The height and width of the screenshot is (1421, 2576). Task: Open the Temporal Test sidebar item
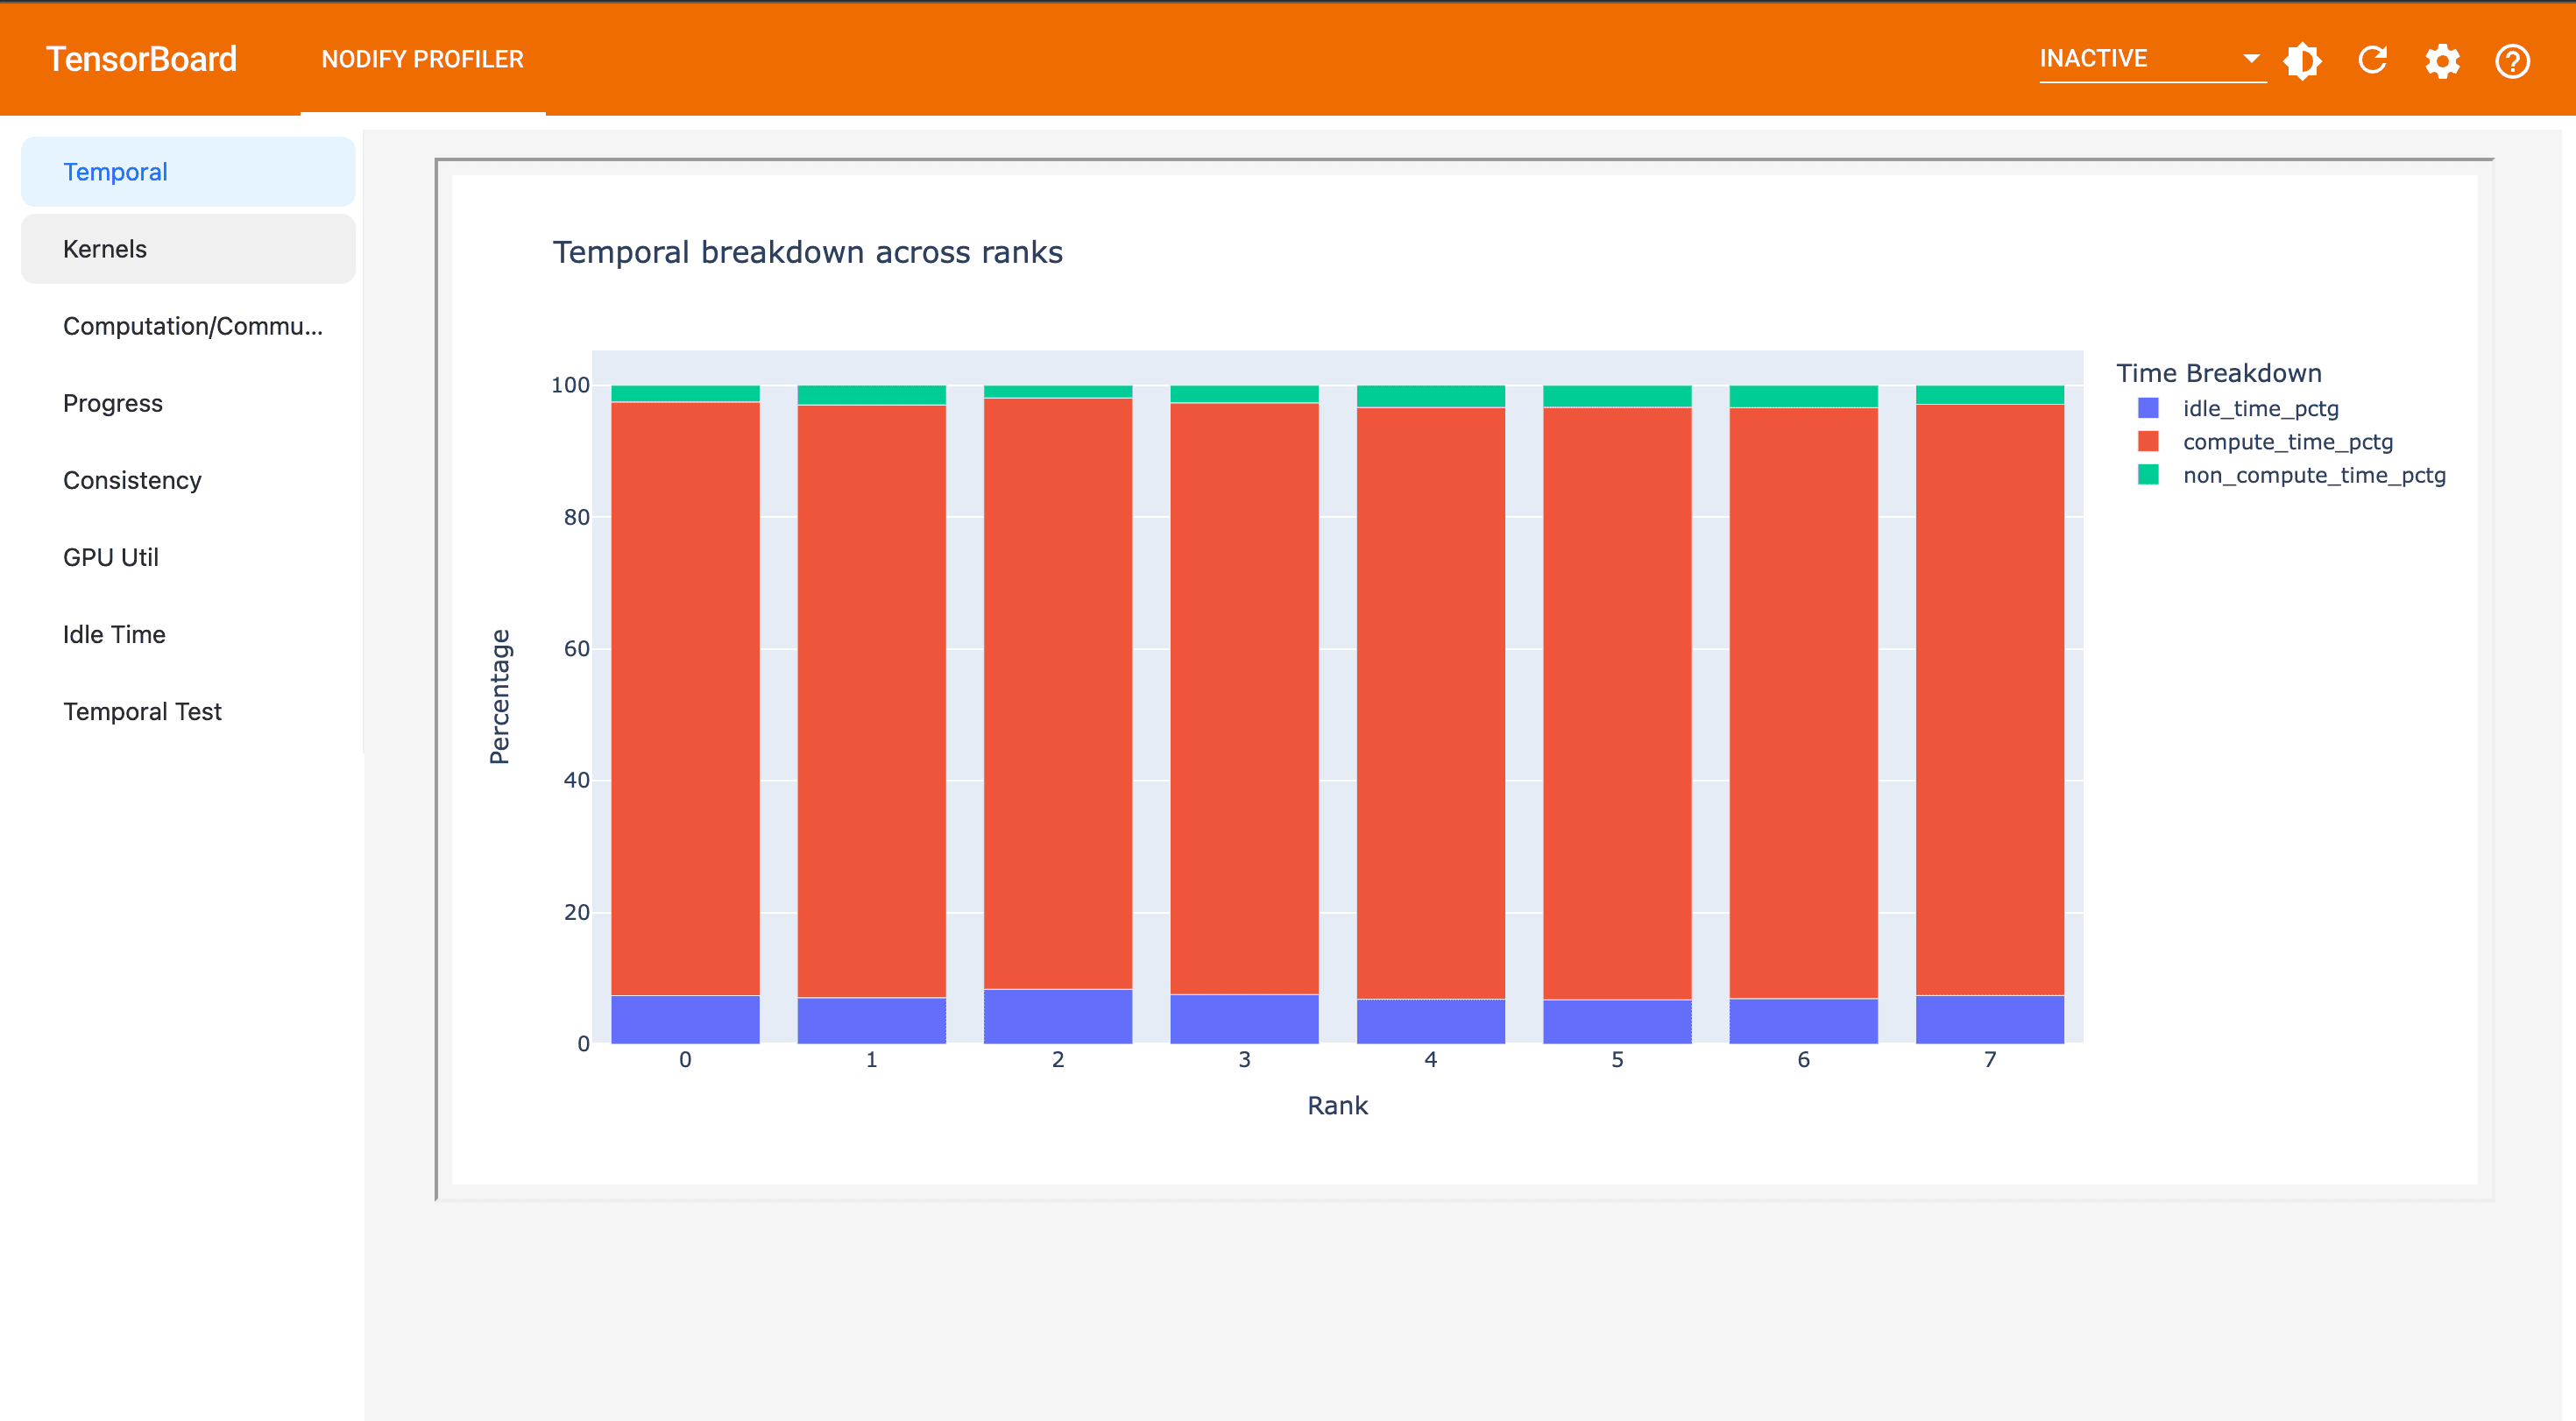click(188, 711)
